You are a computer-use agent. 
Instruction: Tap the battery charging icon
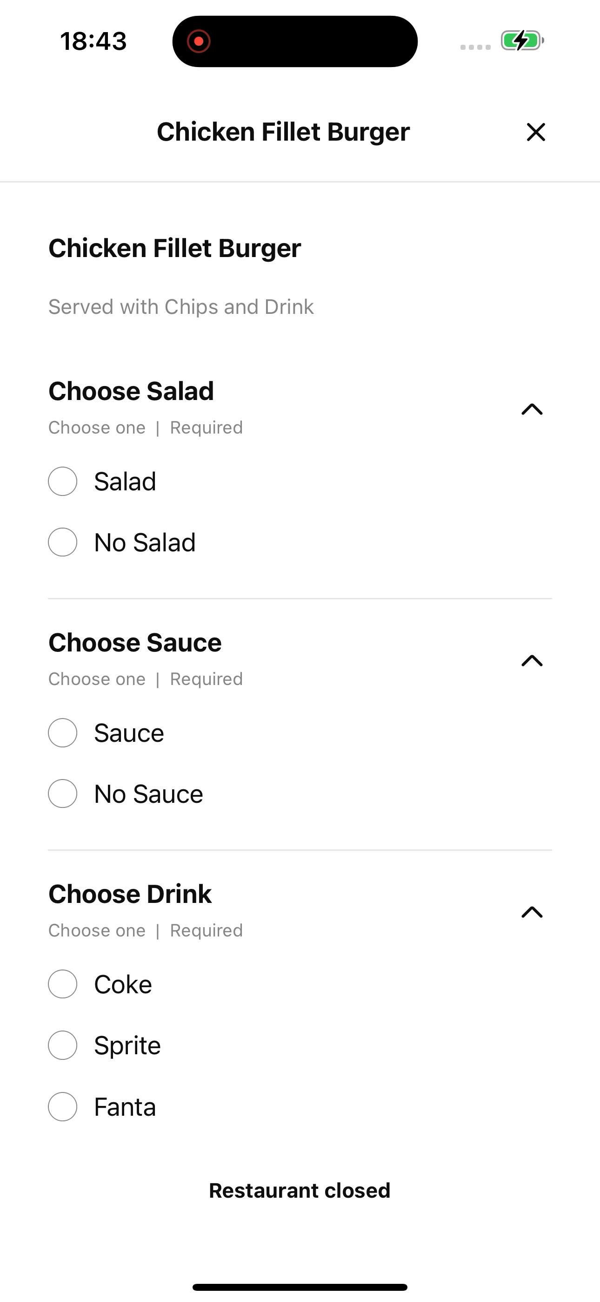(x=522, y=41)
